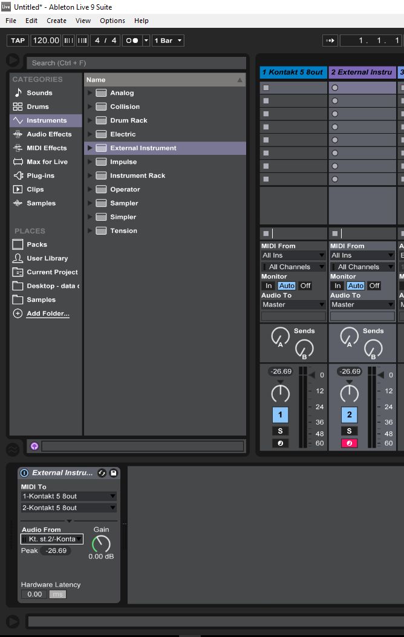Click the track 1 Kontakt 5 8out header
Viewport: 404px width, 637px height.
(x=293, y=73)
